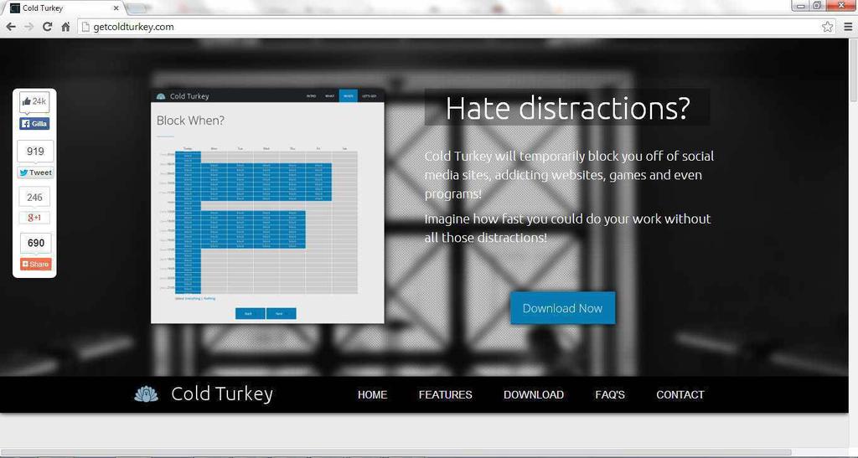Click the vertical scrollbar thumb

tap(853, 70)
